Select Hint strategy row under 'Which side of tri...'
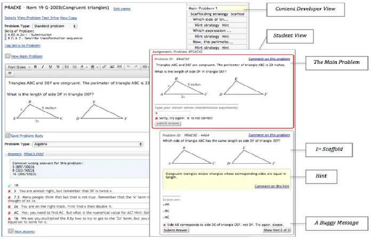The image size is (371, 240). [217, 25]
